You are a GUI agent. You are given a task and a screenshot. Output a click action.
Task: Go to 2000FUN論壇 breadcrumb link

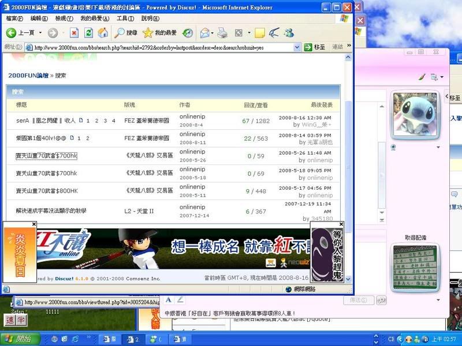point(28,76)
